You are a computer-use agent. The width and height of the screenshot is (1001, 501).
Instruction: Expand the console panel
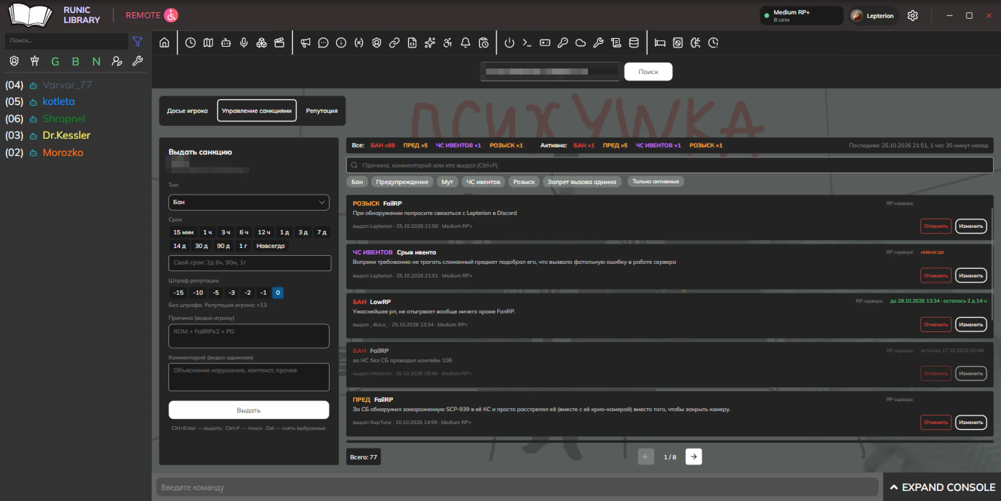[942, 487]
